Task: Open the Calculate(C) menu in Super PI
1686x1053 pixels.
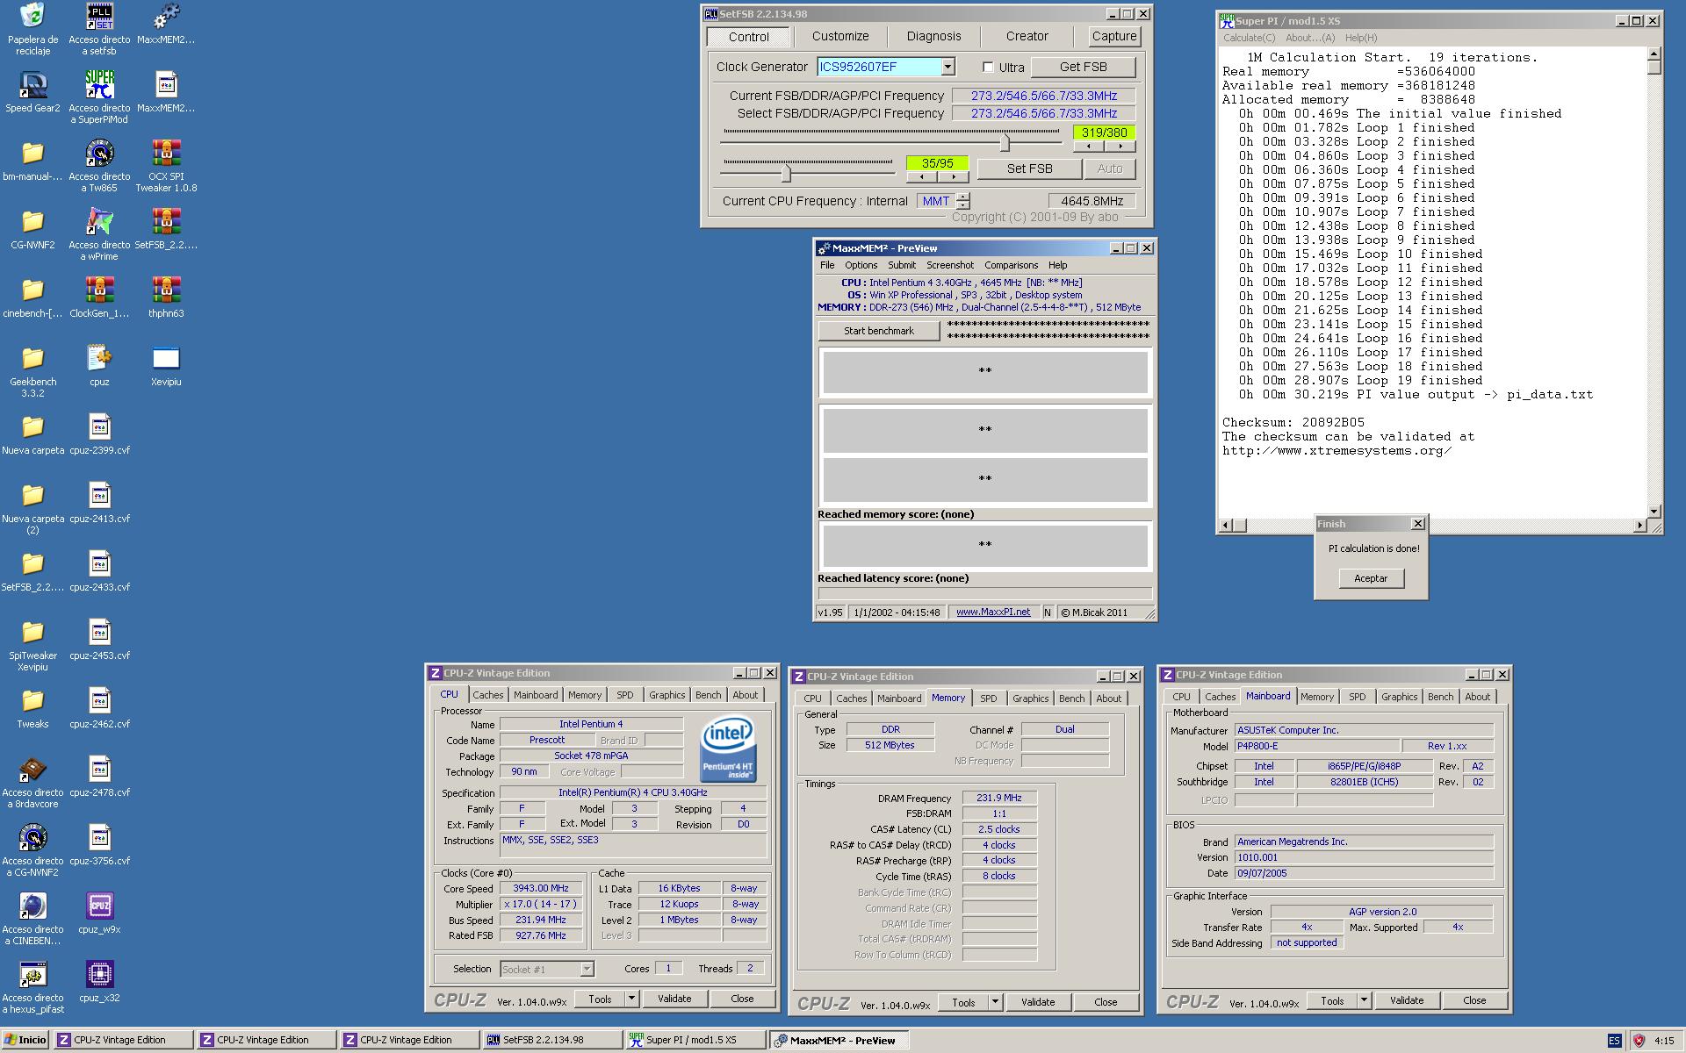Action: click(x=1249, y=38)
